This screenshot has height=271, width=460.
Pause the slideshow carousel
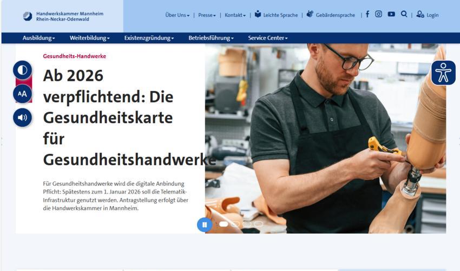click(205, 224)
